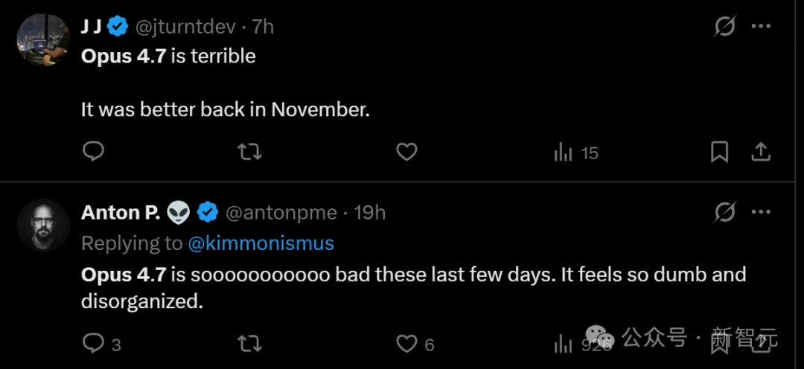Repost Anton P.'s tweet
Image resolution: width=804 pixels, height=369 pixels.
(249, 343)
